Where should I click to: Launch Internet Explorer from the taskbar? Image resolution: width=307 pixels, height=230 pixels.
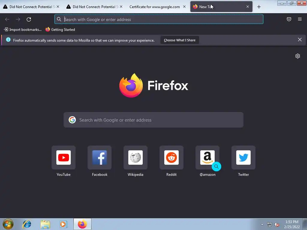click(x=27, y=224)
